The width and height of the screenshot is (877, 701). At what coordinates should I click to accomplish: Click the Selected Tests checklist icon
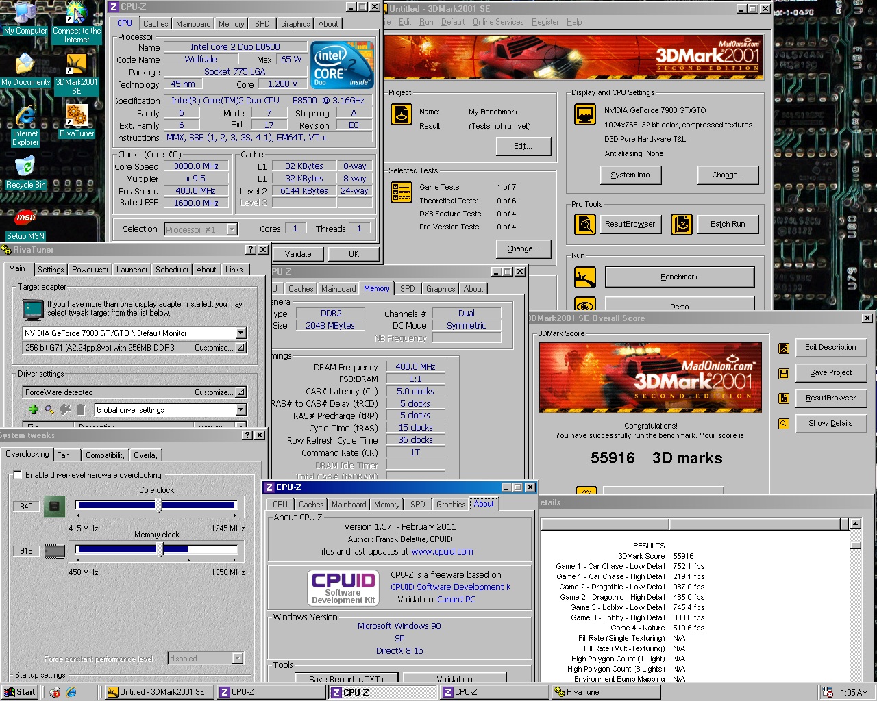(x=402, y=192)
